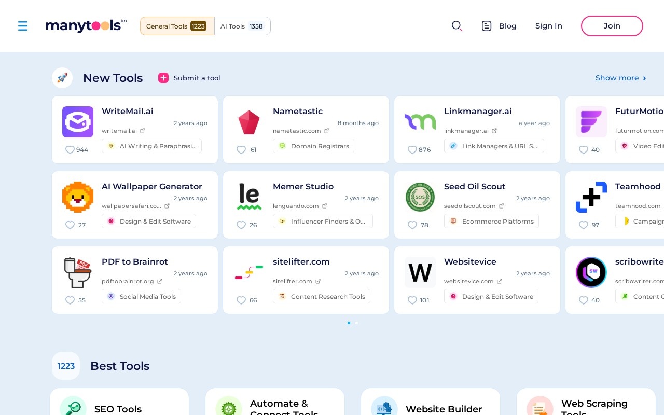Expand New Tools via Show more chevron
The height and width of the screenshot is (415, 664).
tap(644, 78)
